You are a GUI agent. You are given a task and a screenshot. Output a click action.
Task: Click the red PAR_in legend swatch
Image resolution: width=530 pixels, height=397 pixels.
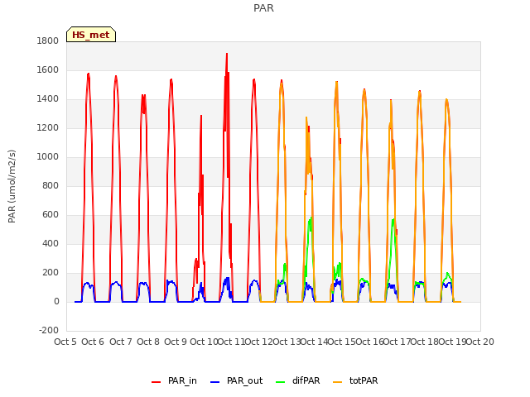157,382
